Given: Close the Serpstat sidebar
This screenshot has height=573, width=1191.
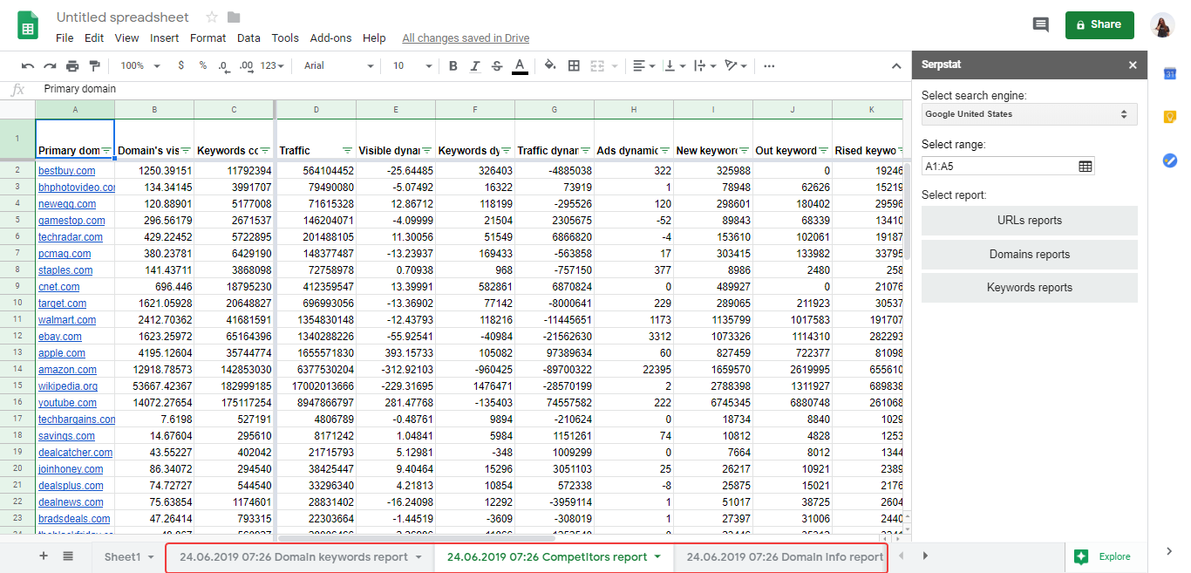Looking at the screenshot, I should [x=1133, y=65].
